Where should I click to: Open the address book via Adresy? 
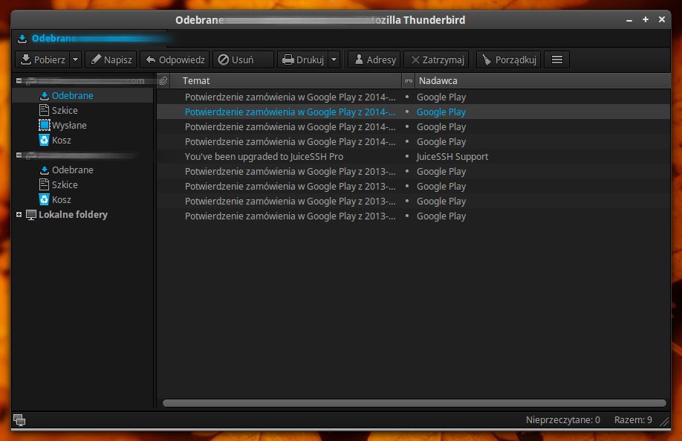tap(374, 59)
